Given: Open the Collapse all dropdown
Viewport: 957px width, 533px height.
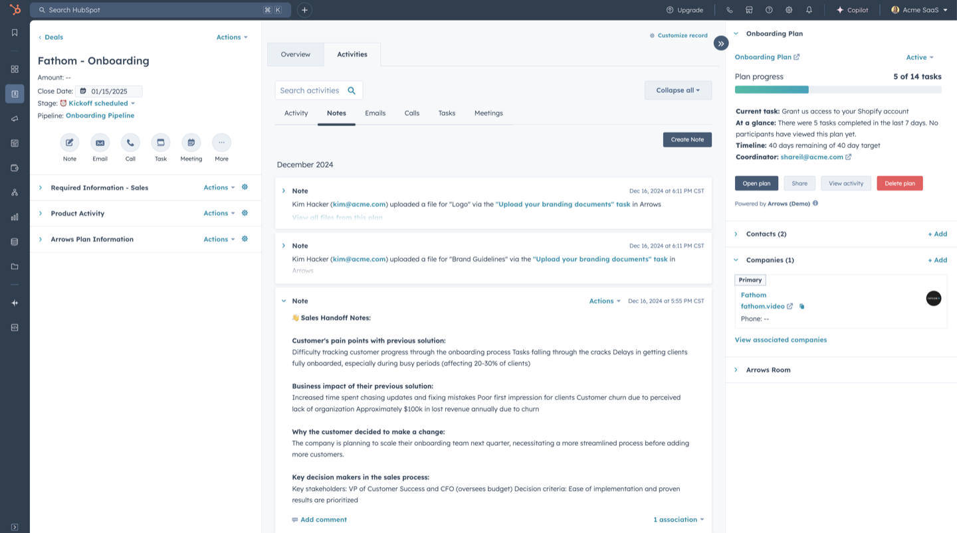Looking at the screenshot, I should pyautogui.click(x=678, y=90).
